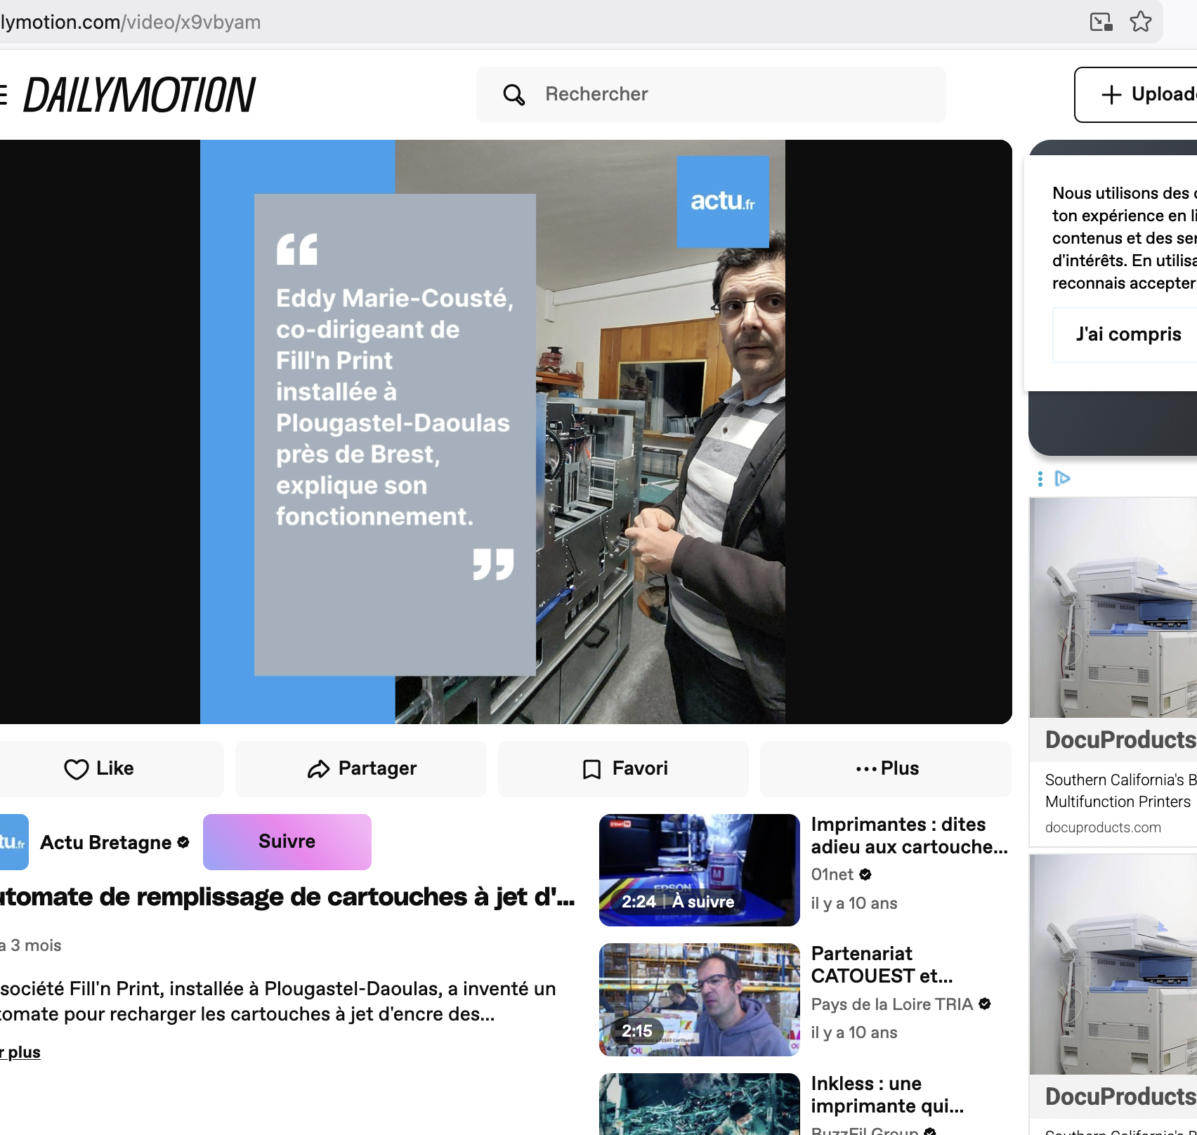
Task: Open the ad options three-dot icon
Action: (x=1040, y=479)
